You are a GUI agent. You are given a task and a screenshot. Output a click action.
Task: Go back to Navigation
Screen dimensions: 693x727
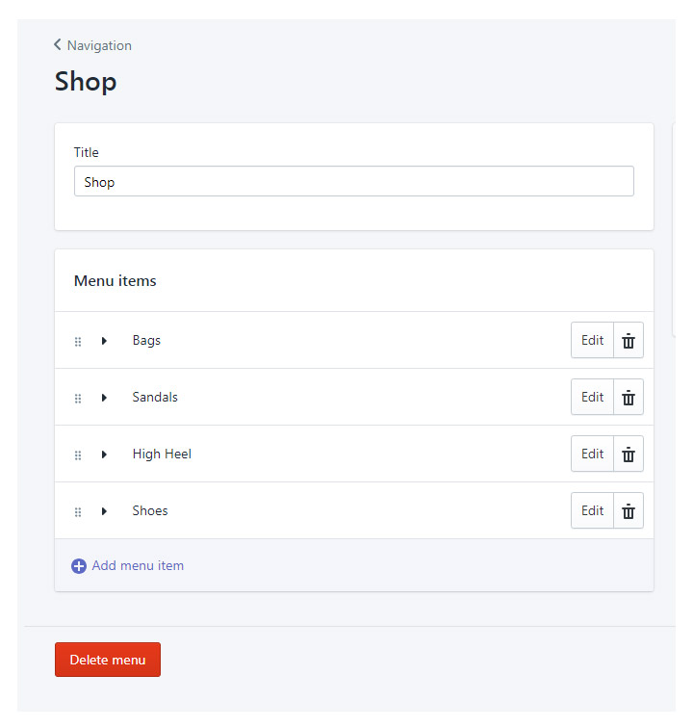92,45
